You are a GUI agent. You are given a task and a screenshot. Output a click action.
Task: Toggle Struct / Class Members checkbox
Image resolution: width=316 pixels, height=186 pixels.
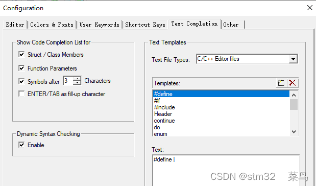(x=21, y=55)
